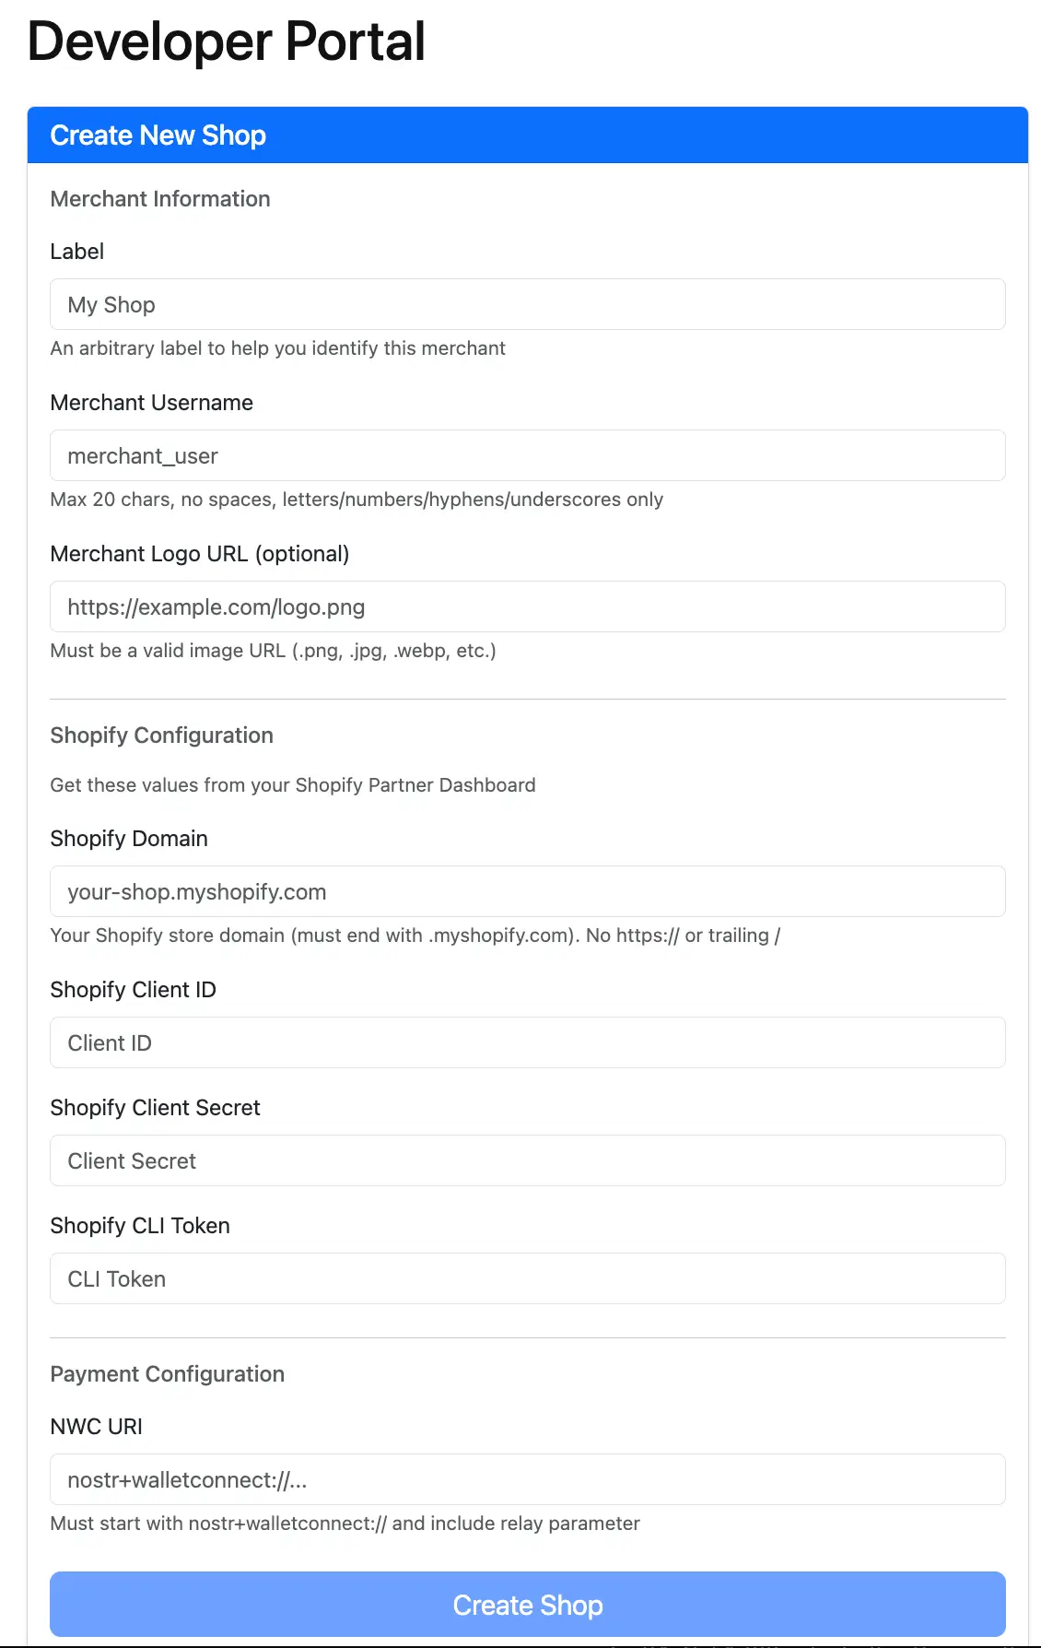Click the Developer Portal page title
The width and height of the screenshot is (1041, 1648).
pyautogui.click(x=226, y=41)
